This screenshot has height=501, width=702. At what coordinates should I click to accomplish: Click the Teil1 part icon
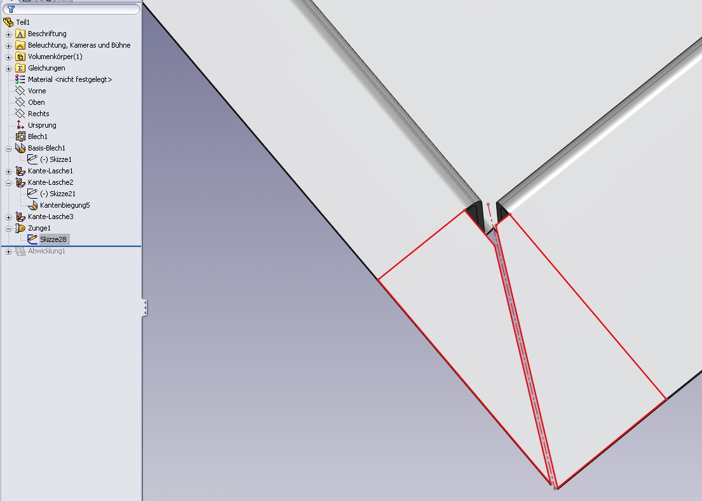[8, 22]
